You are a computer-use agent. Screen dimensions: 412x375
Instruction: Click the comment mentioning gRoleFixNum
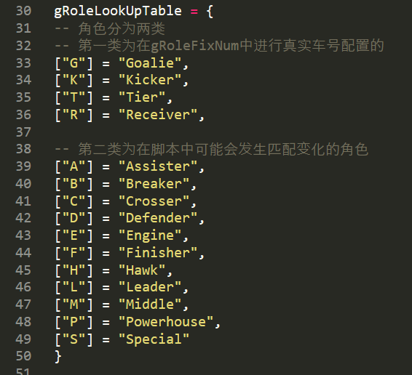(220, 46)
